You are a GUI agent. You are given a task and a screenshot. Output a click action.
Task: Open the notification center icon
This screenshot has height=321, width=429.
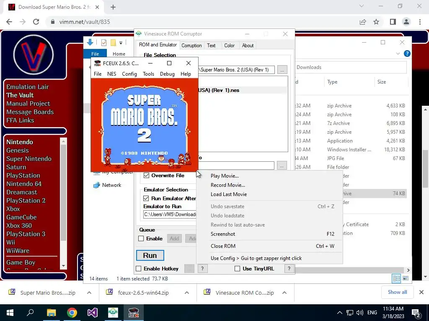(416, 313)
